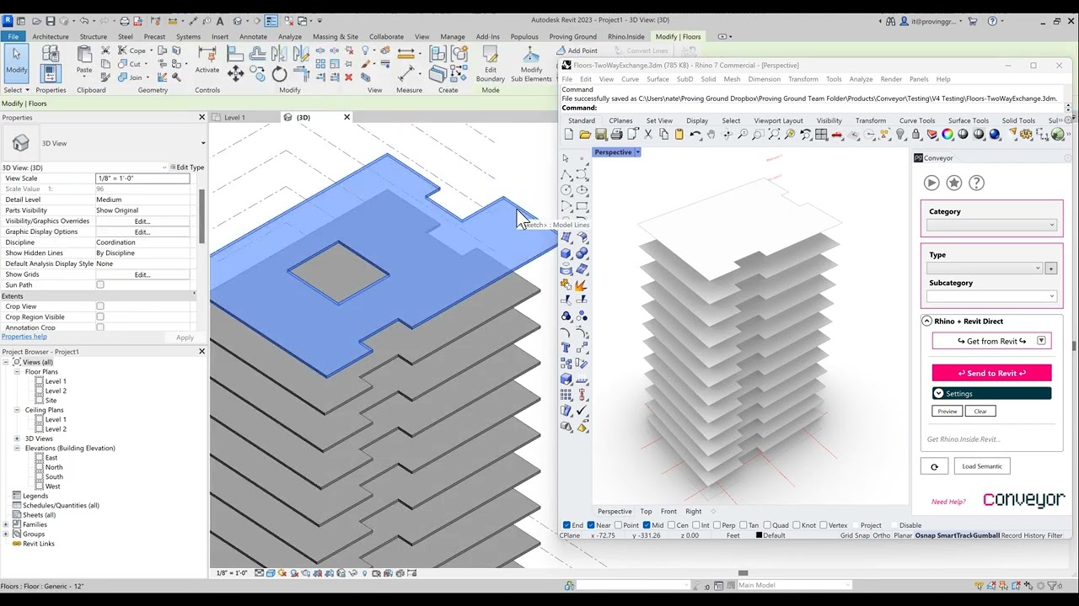Open Conveyor Type dropdown
The width and height of the screenshot is (1079, 606).
coord(985,268)
